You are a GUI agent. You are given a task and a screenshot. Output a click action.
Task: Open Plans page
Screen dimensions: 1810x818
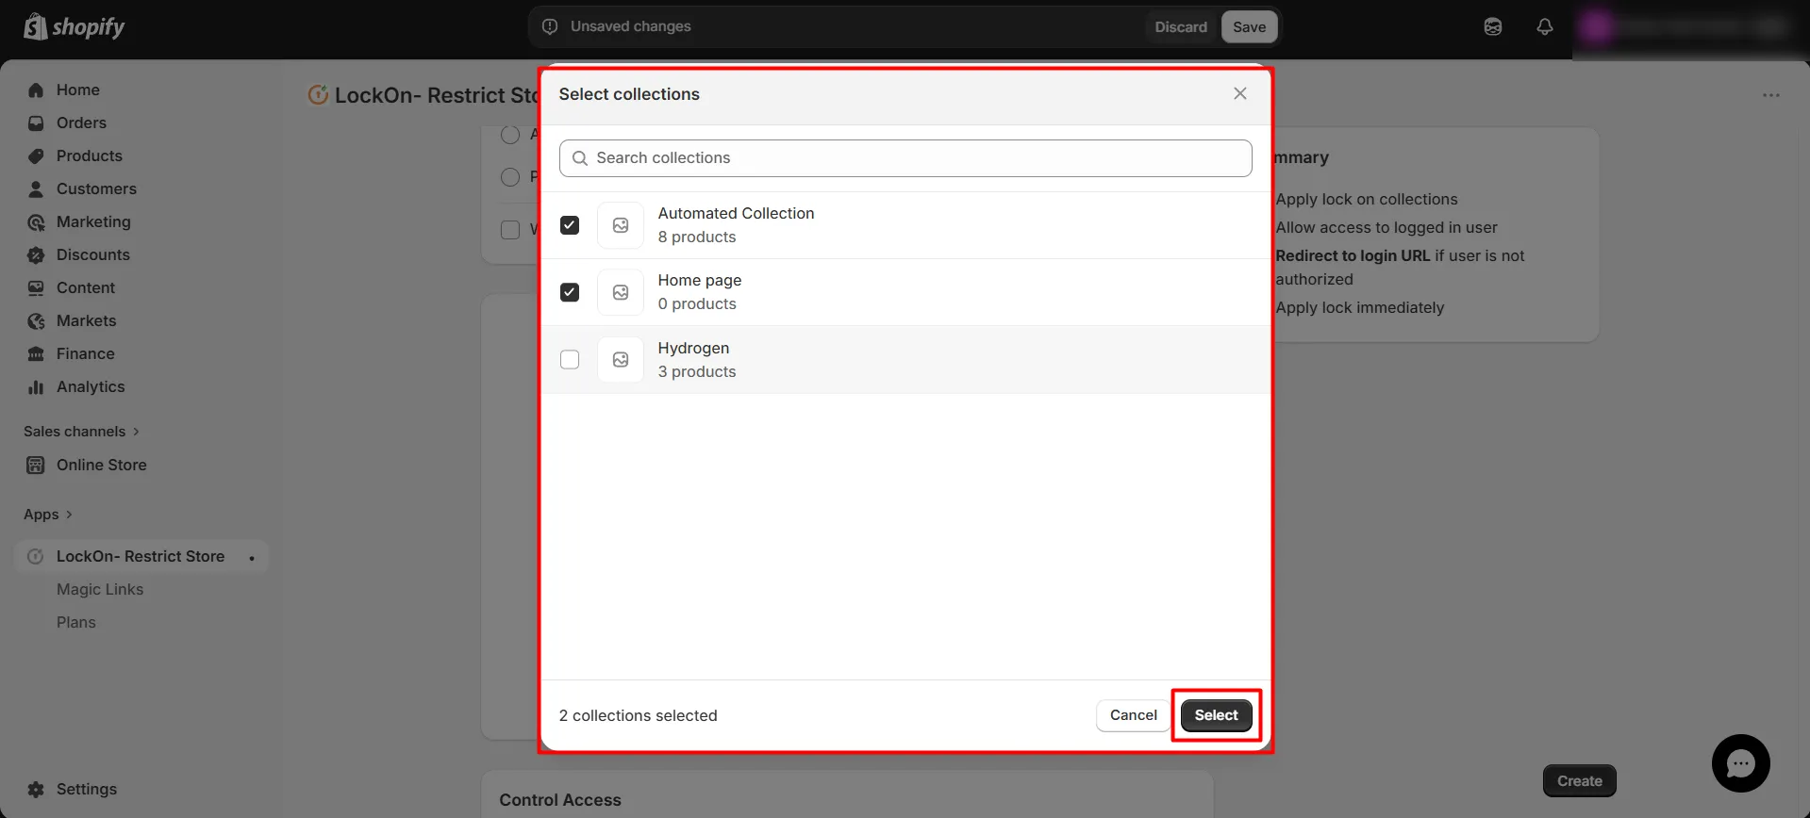click(75, 622)
